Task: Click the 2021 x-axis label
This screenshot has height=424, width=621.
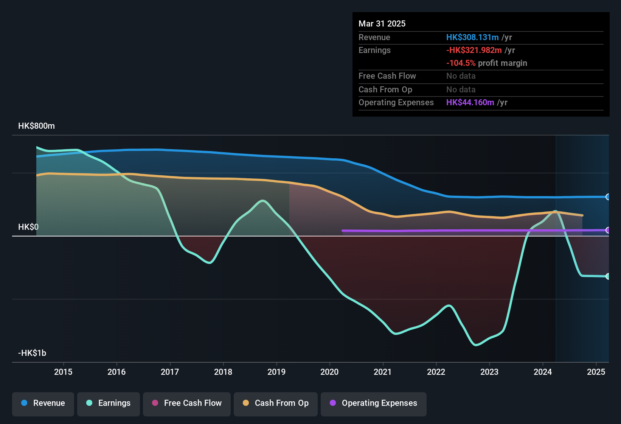Action: click(x=383, y=372)
